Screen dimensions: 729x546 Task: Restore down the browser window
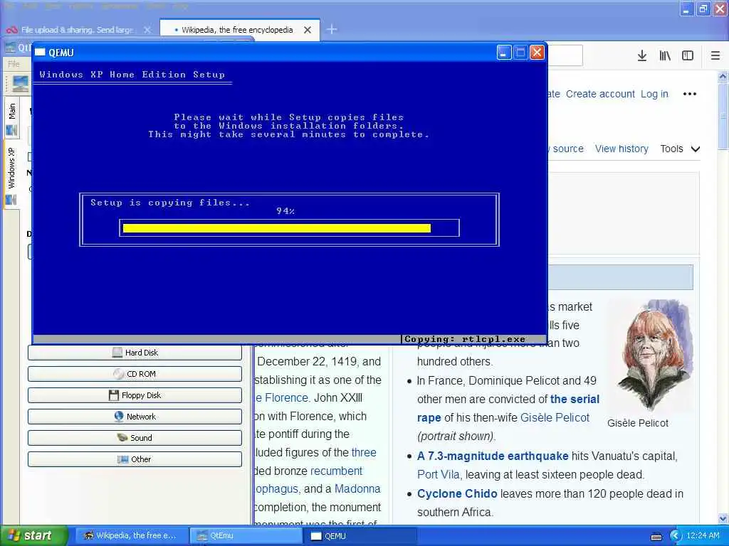[703, 9]
